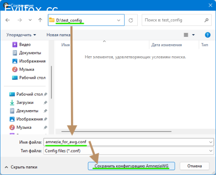Open pinned Рабочий стол quick access
Image resolution: width=216 pixels, height=175 pixels.
click(26, 94)
